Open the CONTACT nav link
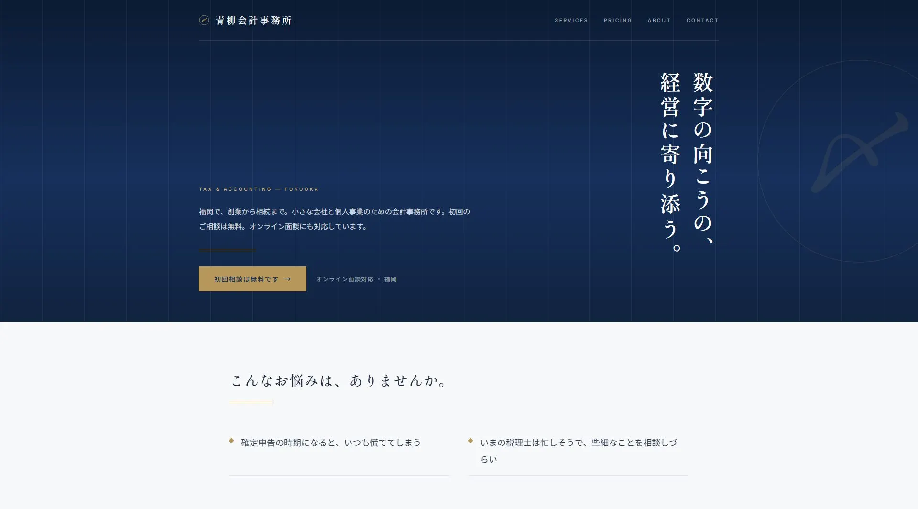The height and width of the screenshot is (509, 918). tap(702, 20)
